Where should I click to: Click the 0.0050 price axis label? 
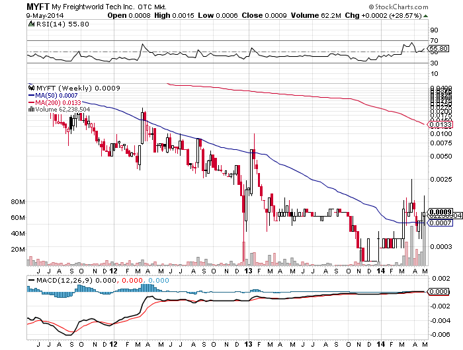[x=441, y=157]
